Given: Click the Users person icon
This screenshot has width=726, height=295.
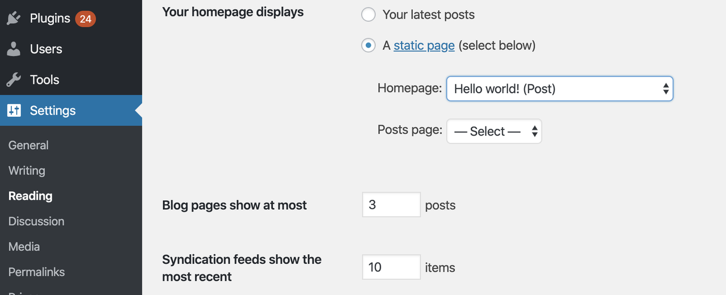Looking at the screenshot, I should coord(14,49).
